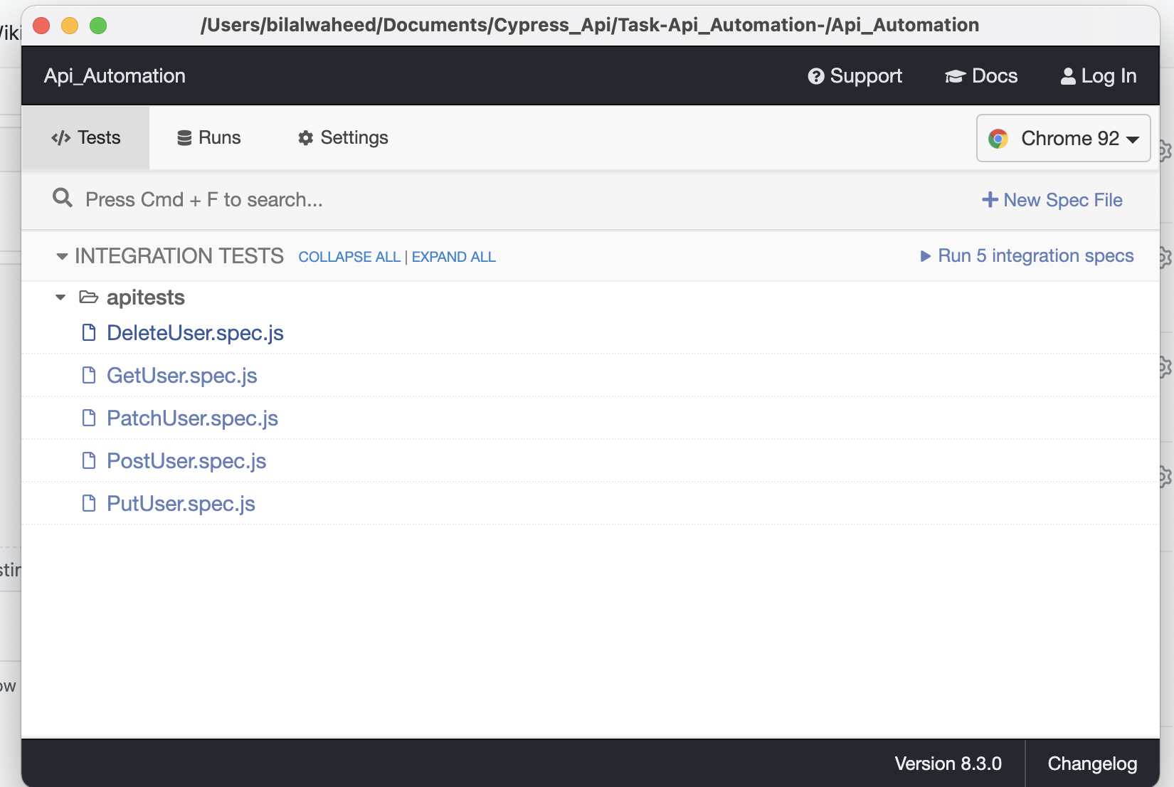Click Version 8.3.0 in the footer
Viewport: 1174px width, 787px height.
pos(948,764)
